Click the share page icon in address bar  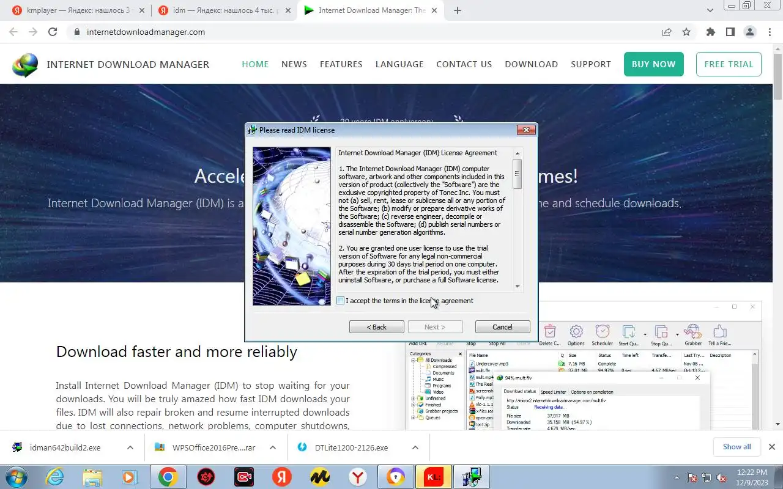[667, 32]
